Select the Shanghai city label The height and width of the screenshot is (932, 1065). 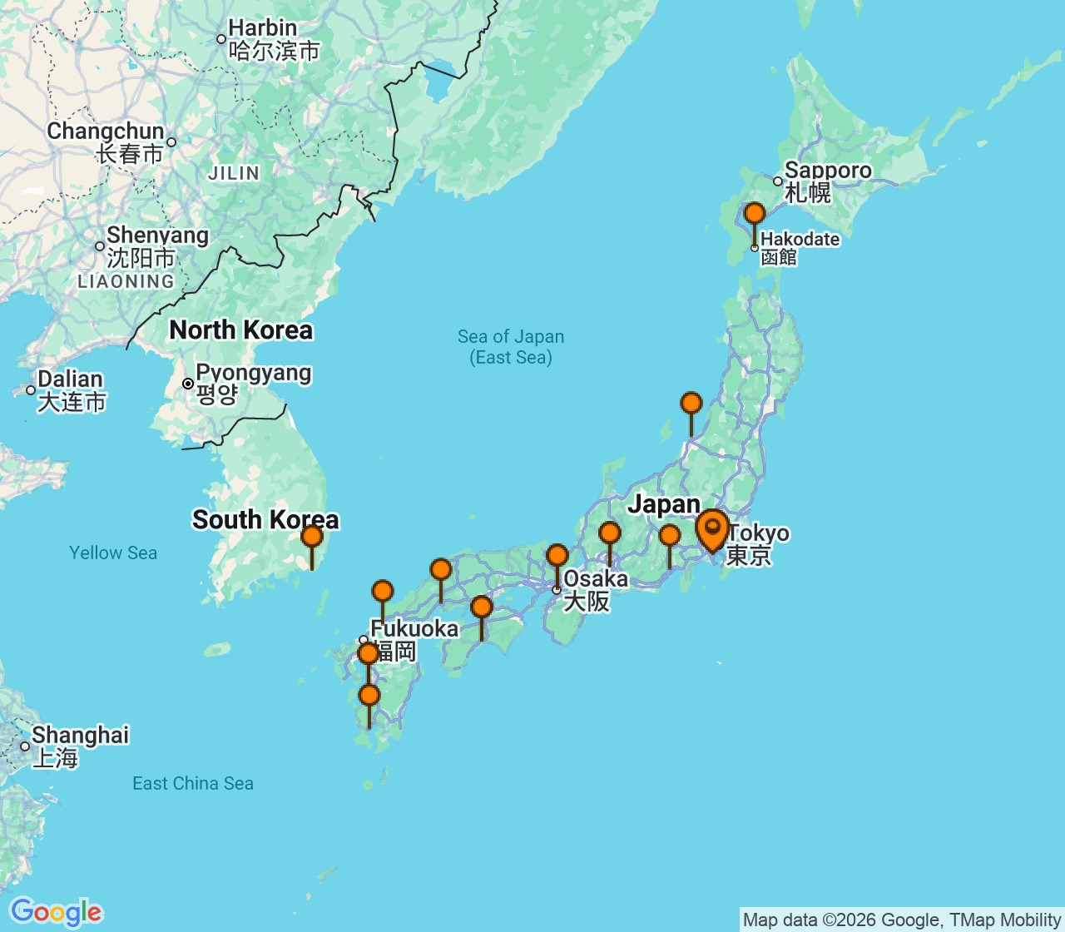click(80, 746)
